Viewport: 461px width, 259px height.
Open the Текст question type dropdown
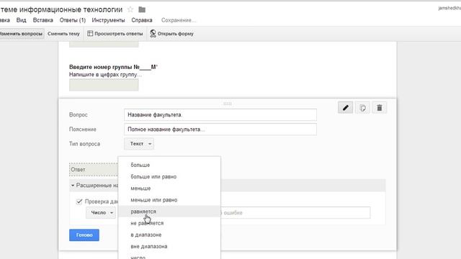139,144
